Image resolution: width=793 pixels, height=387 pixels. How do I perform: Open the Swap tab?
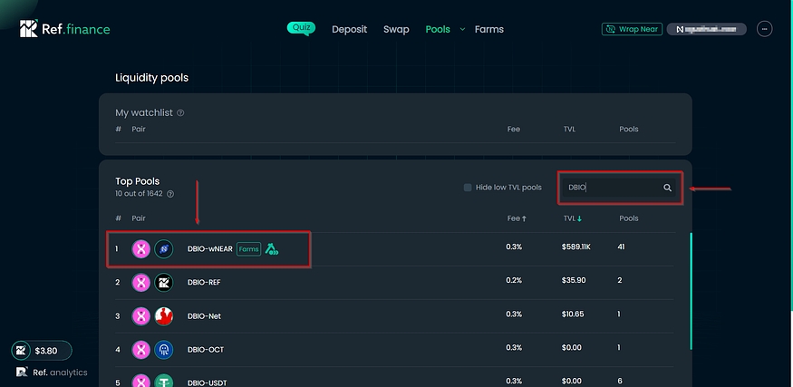point(396,29)
